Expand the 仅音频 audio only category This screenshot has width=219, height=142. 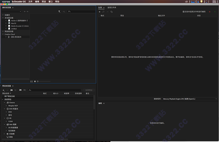point(4,134)
